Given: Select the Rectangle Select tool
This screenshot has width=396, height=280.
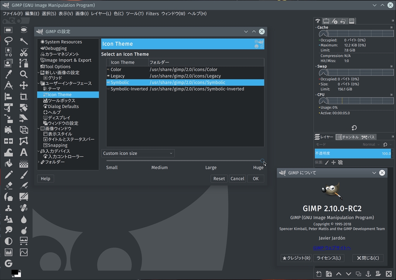Looking at the screenshot, I should [8, 30].
